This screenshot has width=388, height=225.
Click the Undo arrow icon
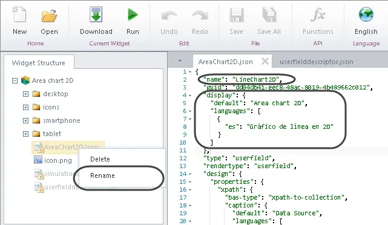click(x=169, y=16)
